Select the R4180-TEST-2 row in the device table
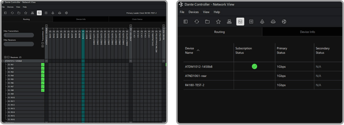 point(262,85)
